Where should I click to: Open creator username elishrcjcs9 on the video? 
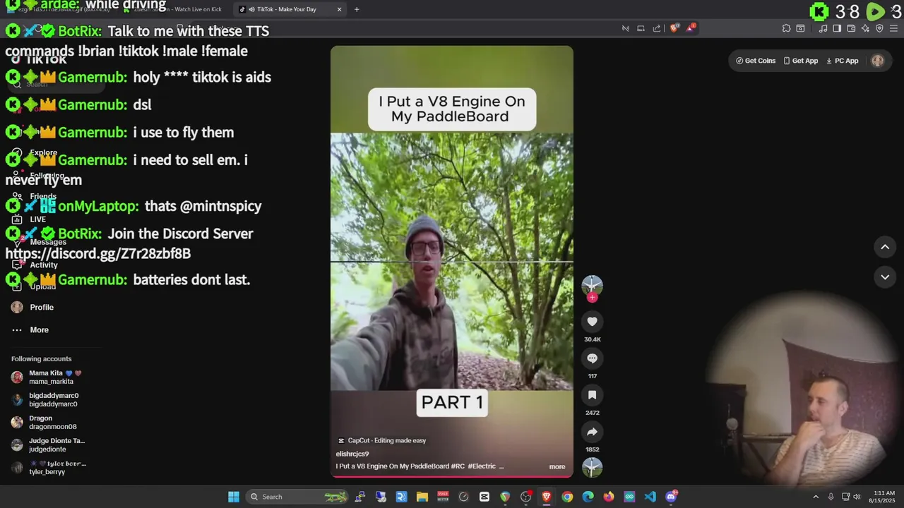coord(352,454)
